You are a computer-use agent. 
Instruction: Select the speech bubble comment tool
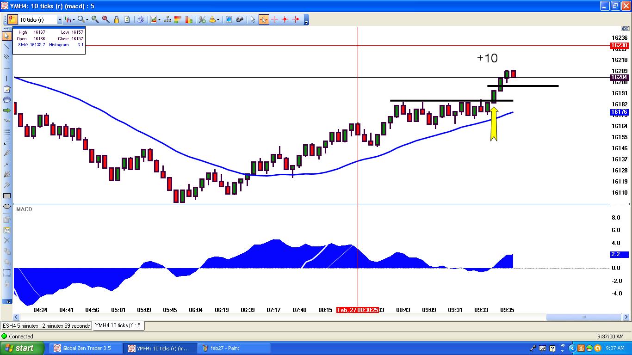click(6, 100)
